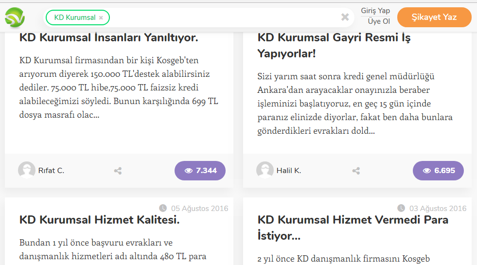
Task: Select the 03 Ağustos 2016 date
Action: (438, 209)
